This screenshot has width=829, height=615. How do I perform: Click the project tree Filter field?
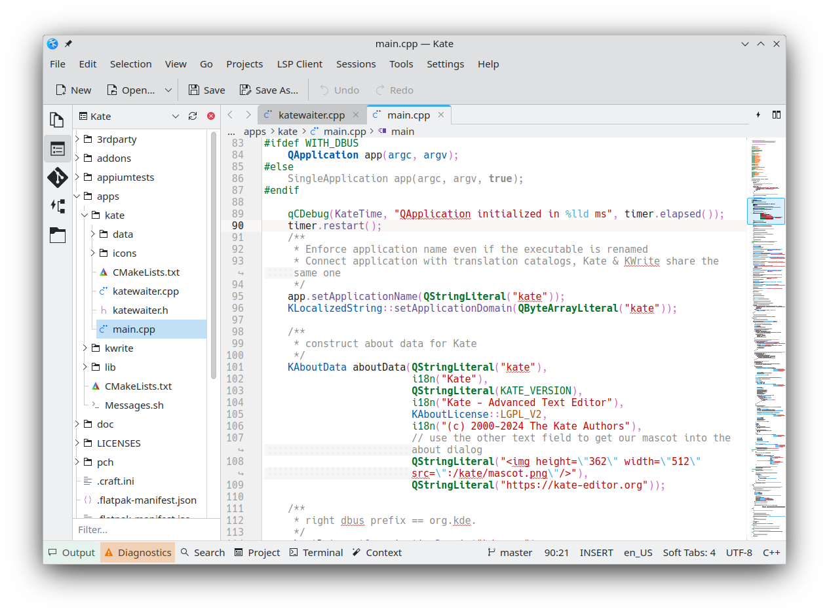pyautogui.click(x=145, y=529)
